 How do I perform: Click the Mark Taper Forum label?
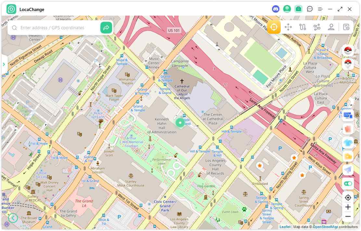114,98
